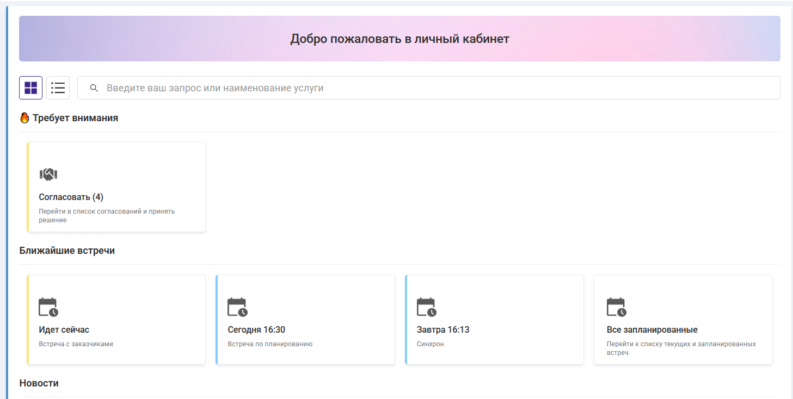This screenshot has width=793, height=399.
Task: Switch to the list view layout
Action: pyautogui.click(x=58, y=88)
